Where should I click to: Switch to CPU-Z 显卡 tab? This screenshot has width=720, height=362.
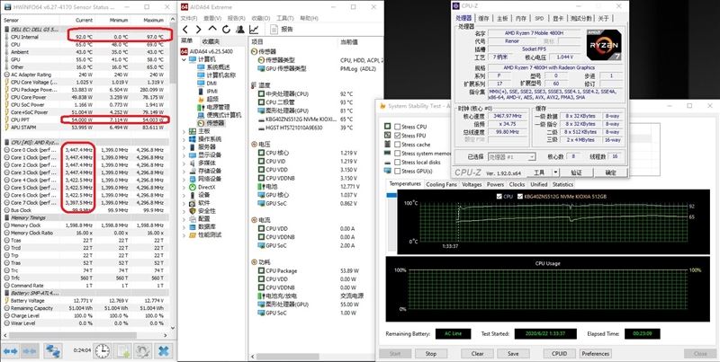(558, 18)
